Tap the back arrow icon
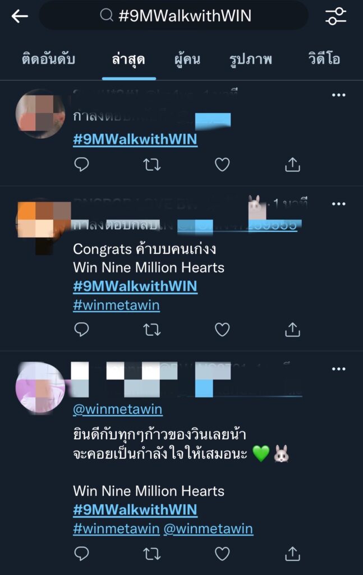363x575 pixels. pyautogui.click(x=20, y=16)
